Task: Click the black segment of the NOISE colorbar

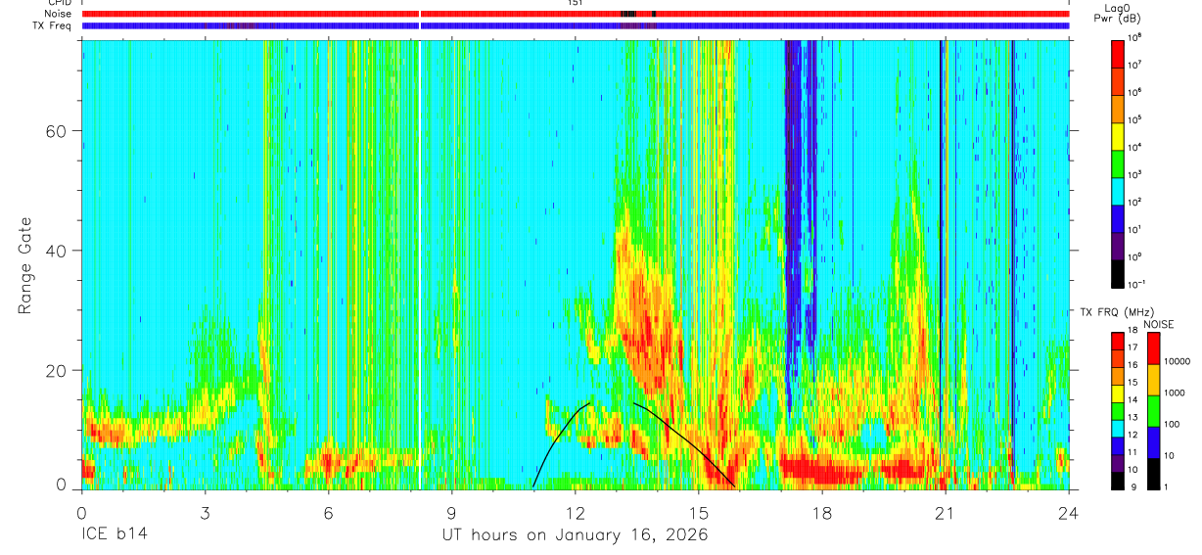Action: (x=1152, y=474)
